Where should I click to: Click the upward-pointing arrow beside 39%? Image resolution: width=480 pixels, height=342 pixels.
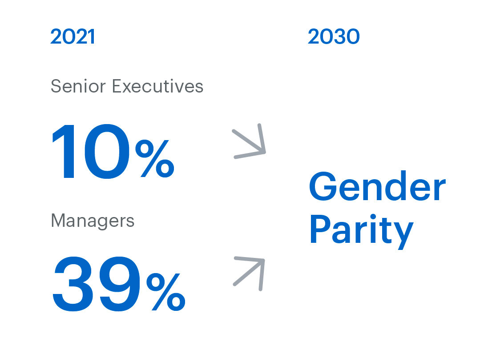tap(250, 273)
